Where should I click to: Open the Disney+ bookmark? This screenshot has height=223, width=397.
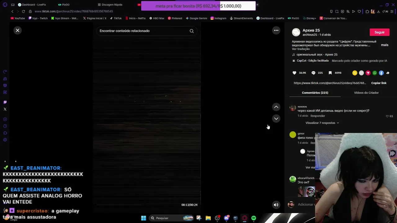click(x=309, y=18)
